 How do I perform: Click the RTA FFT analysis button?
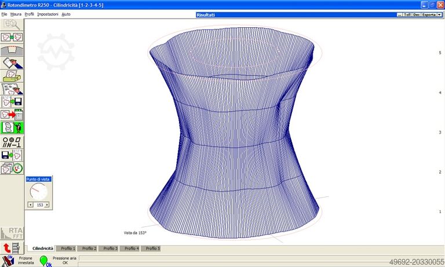pyautogui.click(x=12, y=233)
